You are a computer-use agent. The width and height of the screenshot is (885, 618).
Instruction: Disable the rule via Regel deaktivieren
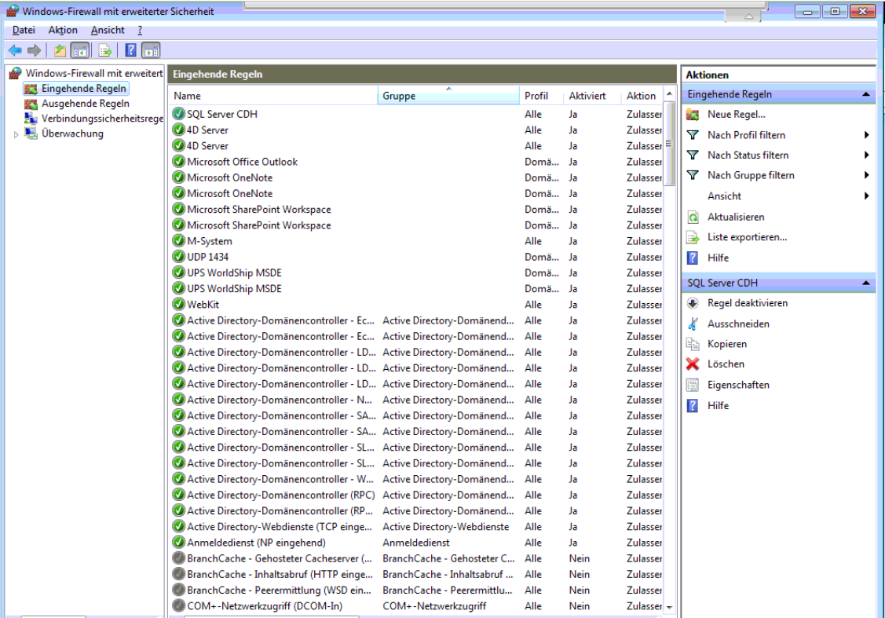(x=747, y=303)
